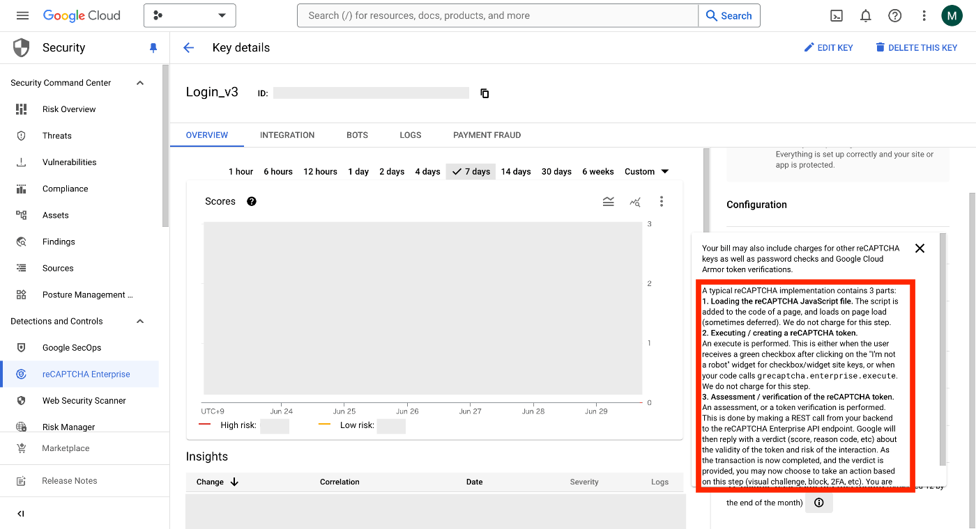Switch to the BOTS tab
The width and height of the screenshot is (976, 529).
click(357, 135)
